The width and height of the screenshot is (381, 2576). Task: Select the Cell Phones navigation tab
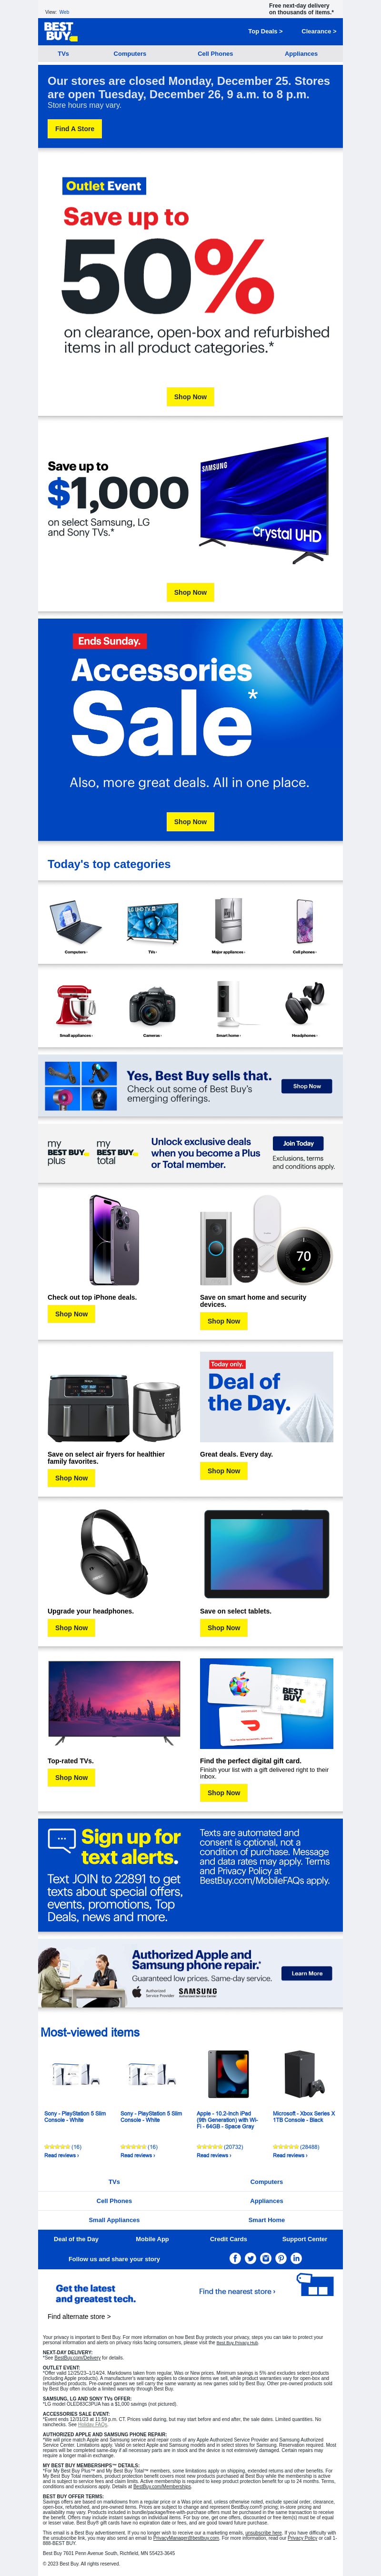click(x=215, y=54)
